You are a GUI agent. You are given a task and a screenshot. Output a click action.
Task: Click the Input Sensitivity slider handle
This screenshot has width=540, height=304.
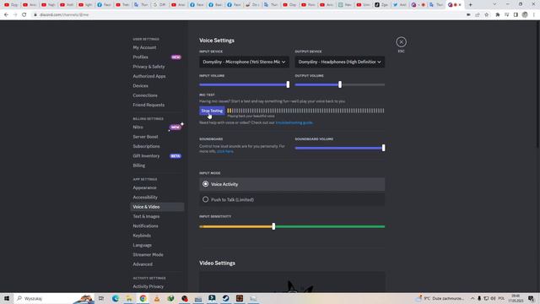(x=273, y=226)
